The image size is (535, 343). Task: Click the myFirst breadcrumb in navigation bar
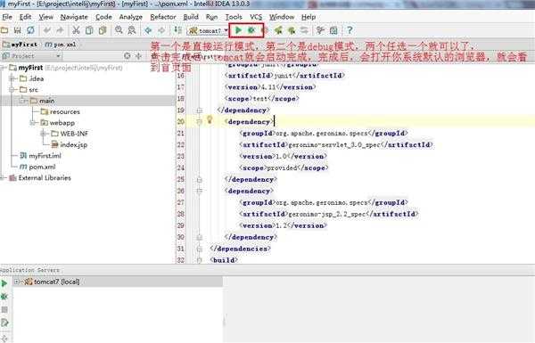[21, 45]
